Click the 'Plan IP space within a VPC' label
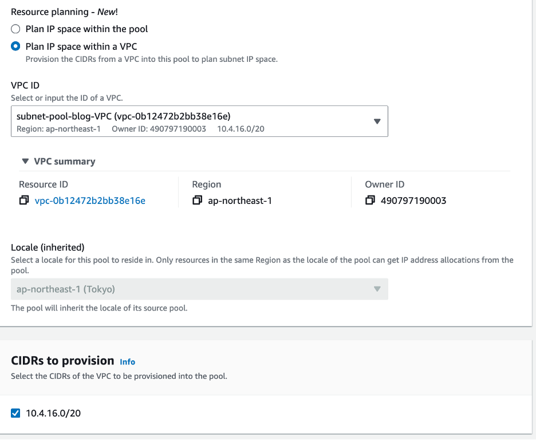 [81, 46]
